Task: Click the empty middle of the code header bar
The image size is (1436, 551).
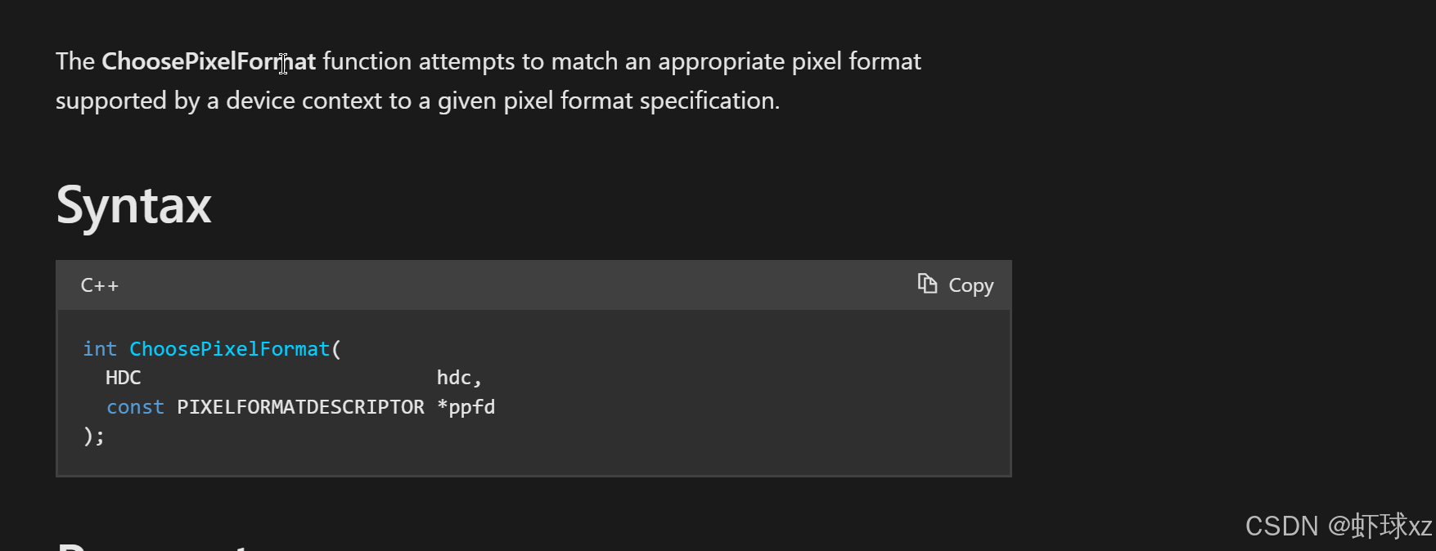Action: pyautogui.click(x=515, y=285)
